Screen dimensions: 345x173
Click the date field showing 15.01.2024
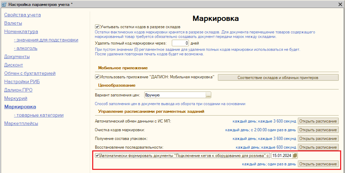coord(281,156)
